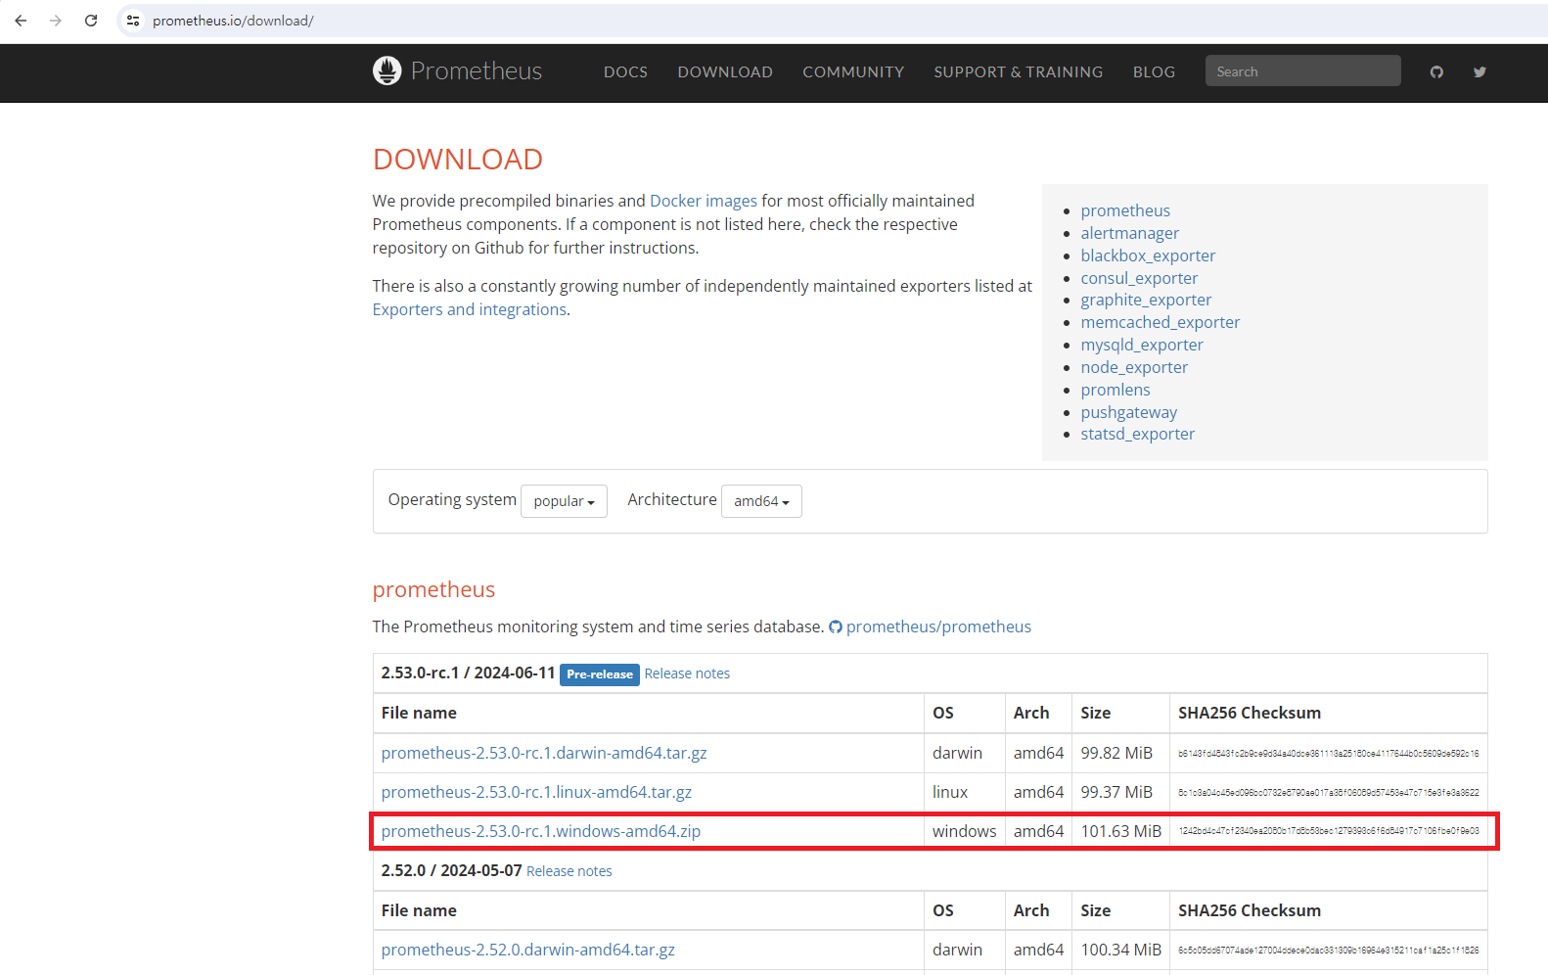Click the 99.37 MiB size cell
The image size is (1548, 975).
pyautogui.click(x=1116, y=792)
